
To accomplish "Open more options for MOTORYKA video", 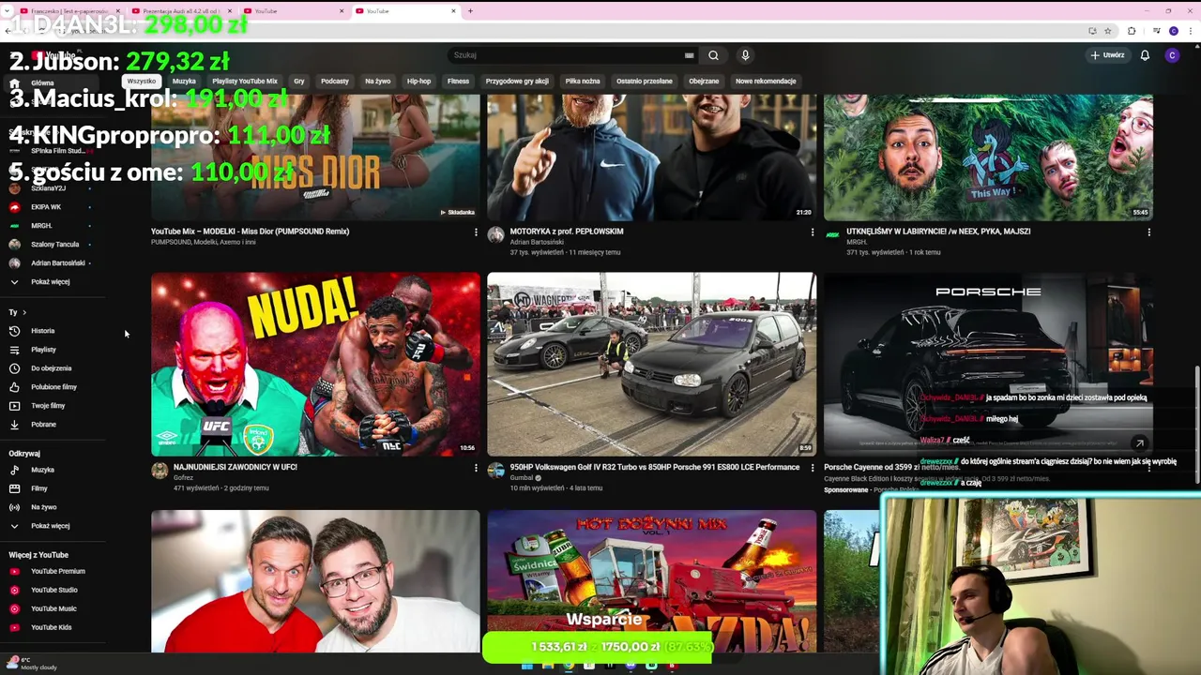I will (x=813, y=232).
